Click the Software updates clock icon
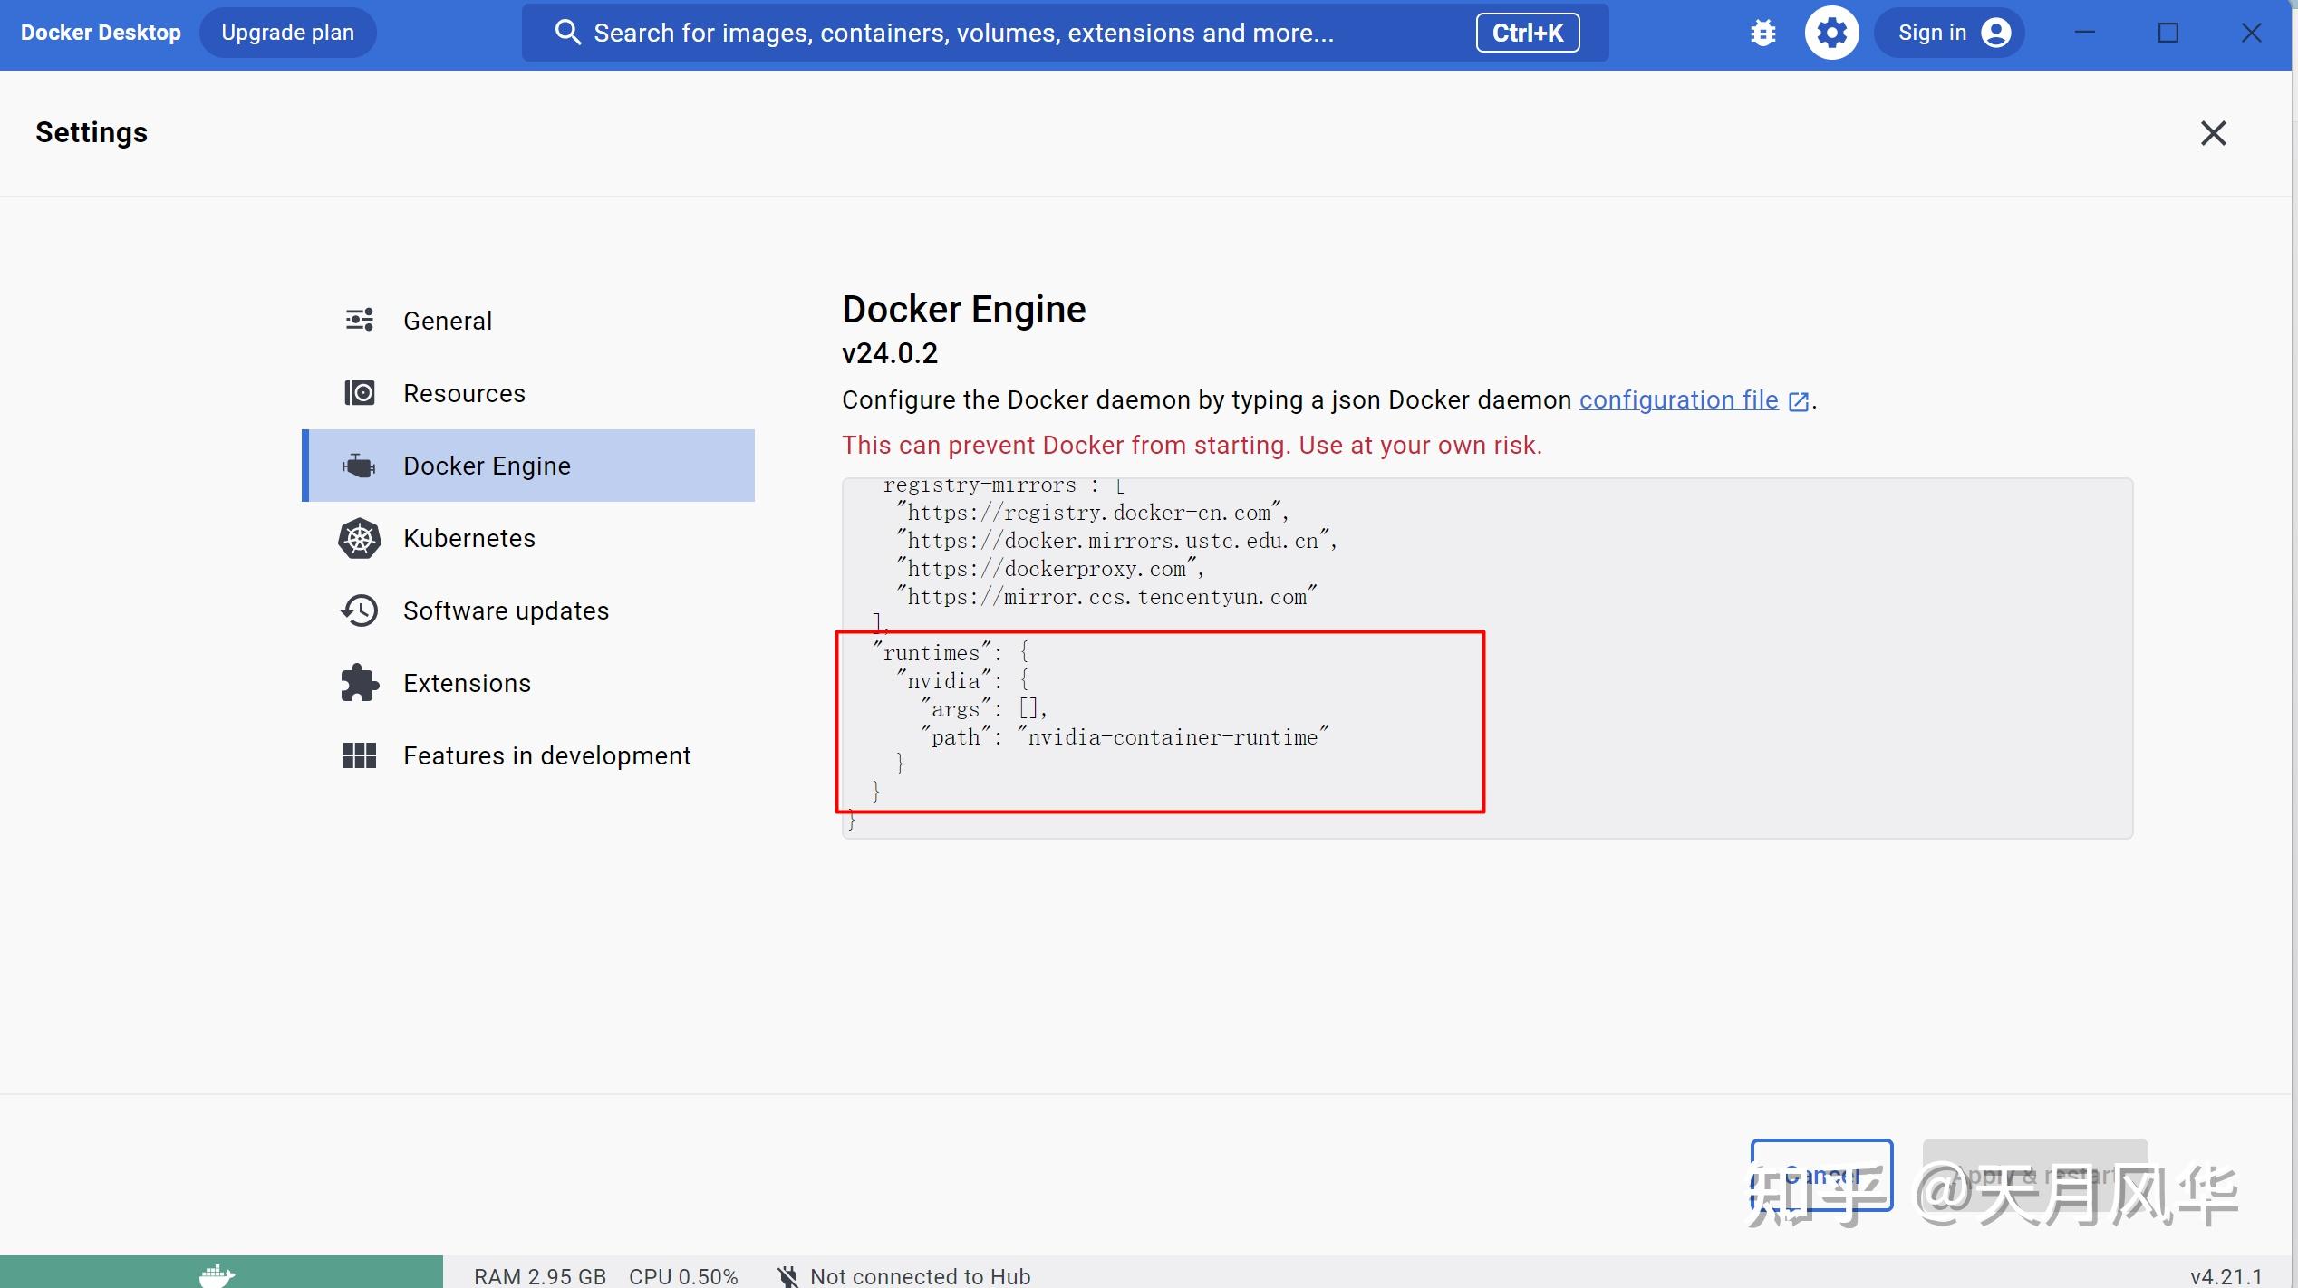The image size is (2298, 1288). pos(359,610)
